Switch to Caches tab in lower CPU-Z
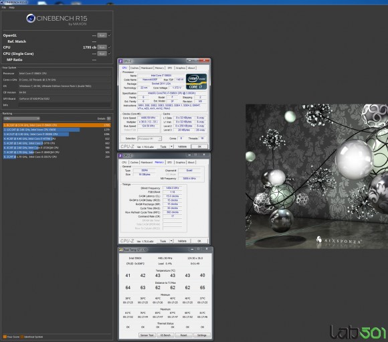The image size is (388, 342). click(x=134, y=163)
